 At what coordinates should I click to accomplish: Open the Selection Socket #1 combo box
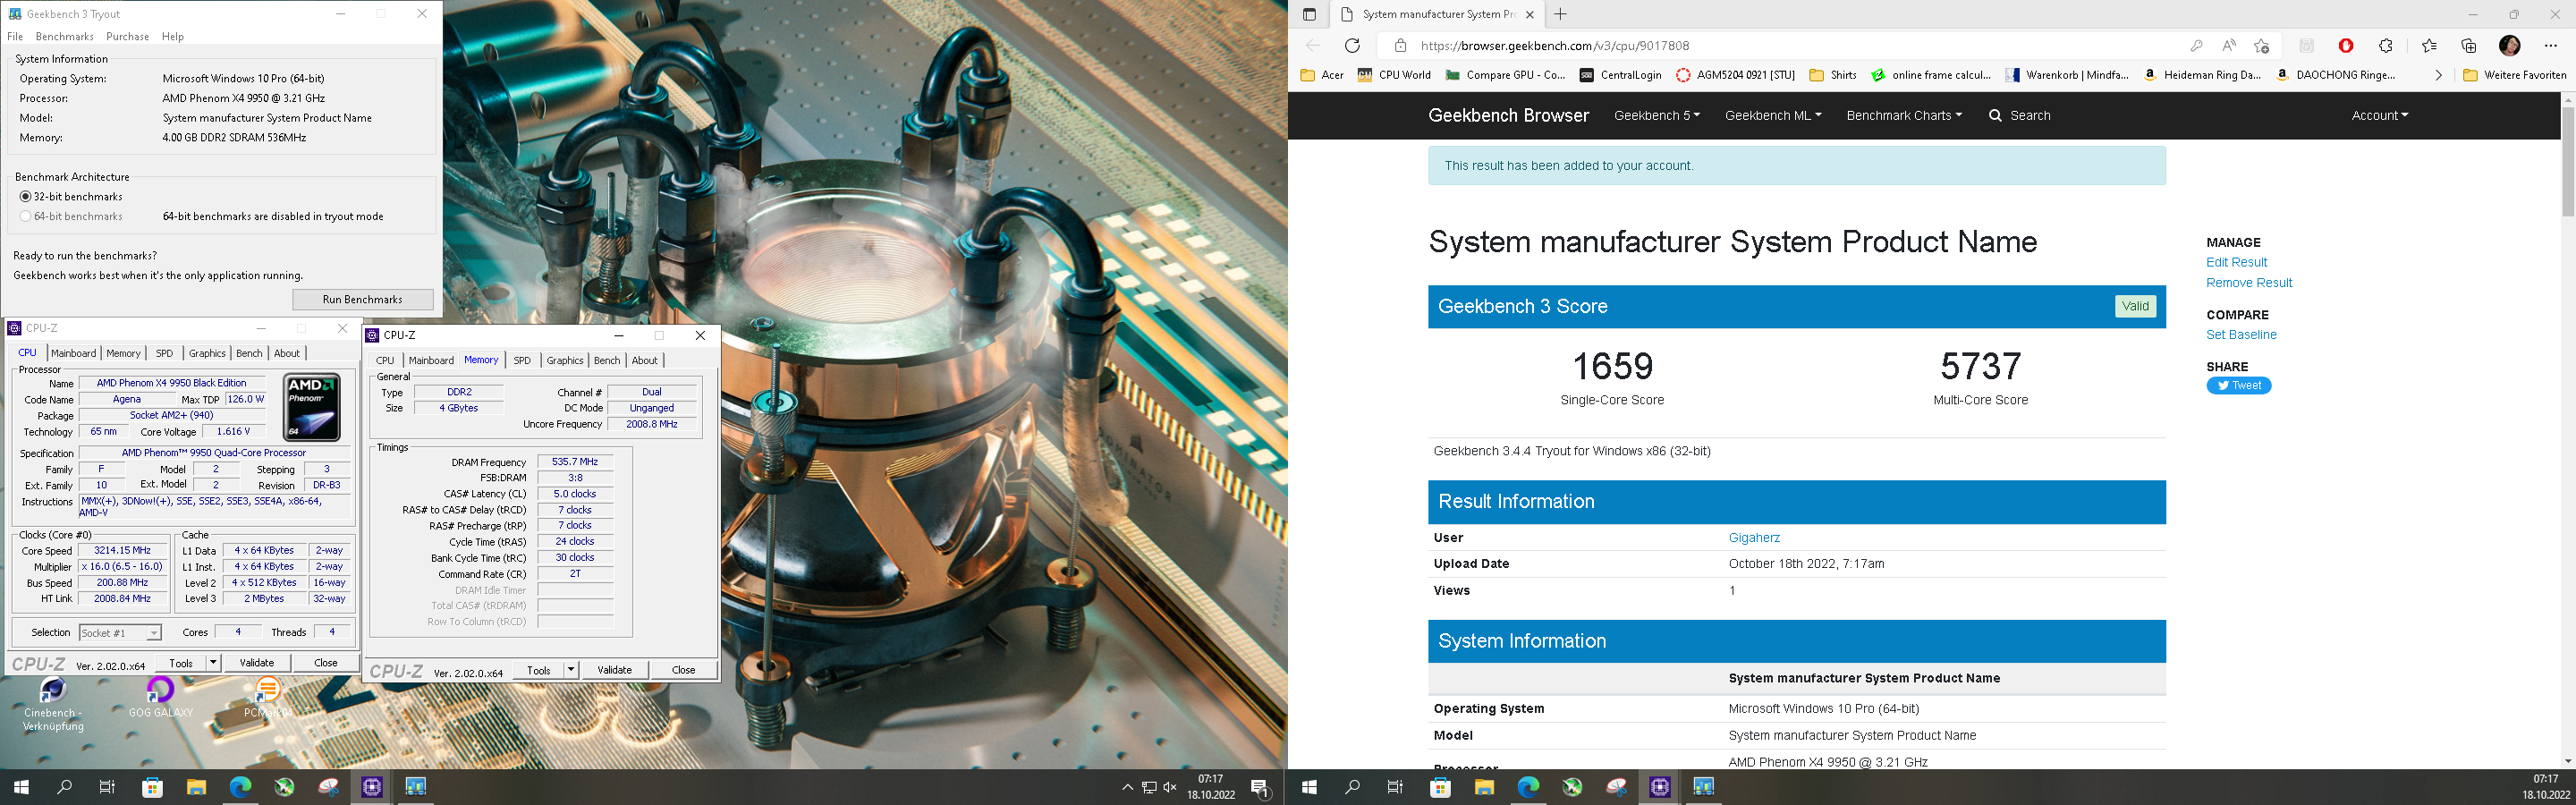coord(120,633)
